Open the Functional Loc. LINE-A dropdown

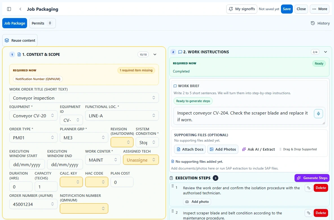pos(122,116)
